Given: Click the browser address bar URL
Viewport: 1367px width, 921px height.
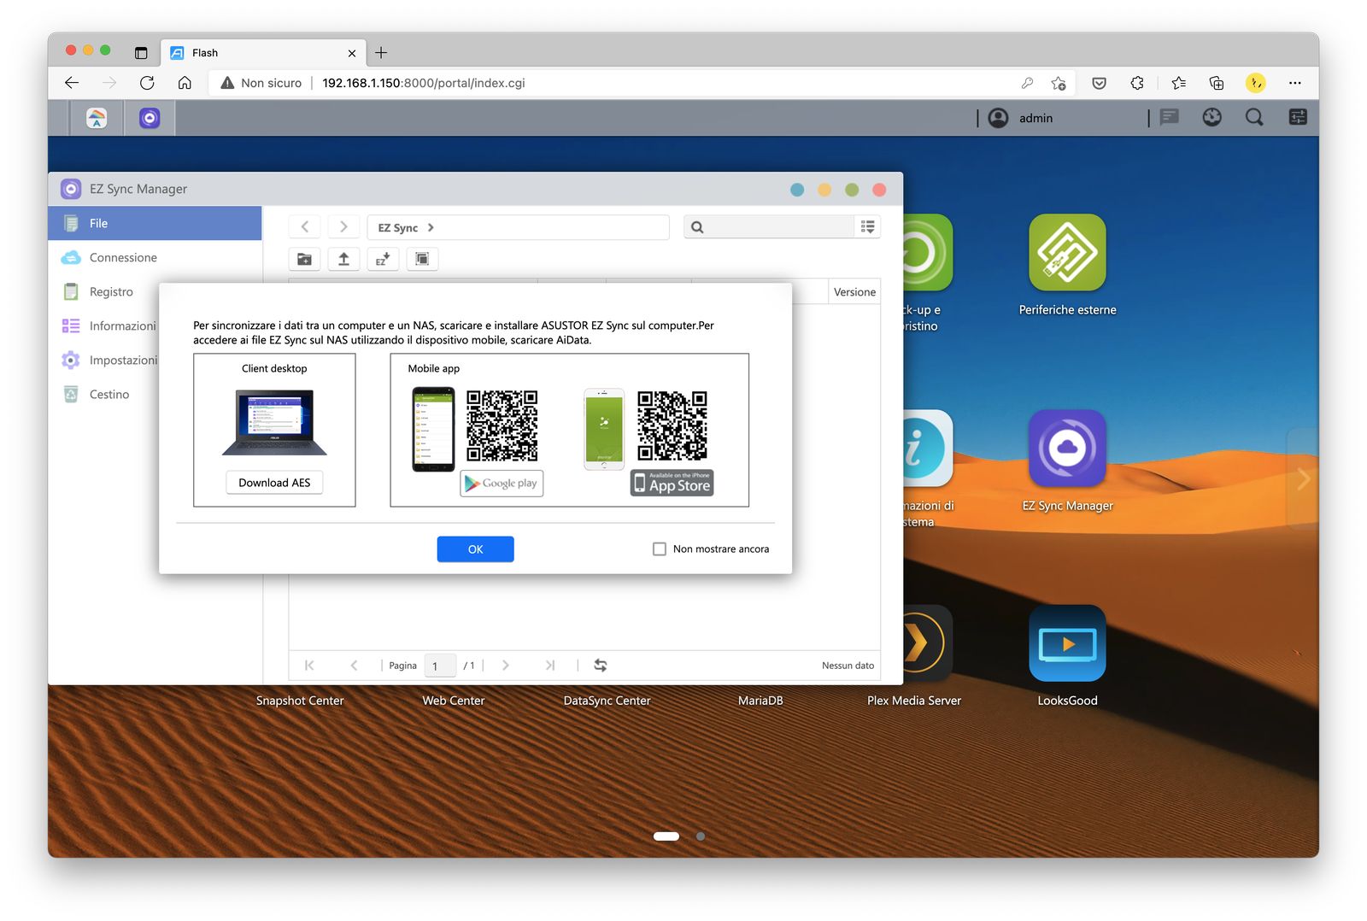Looking at the screenshot, I should tap(424, 83).
